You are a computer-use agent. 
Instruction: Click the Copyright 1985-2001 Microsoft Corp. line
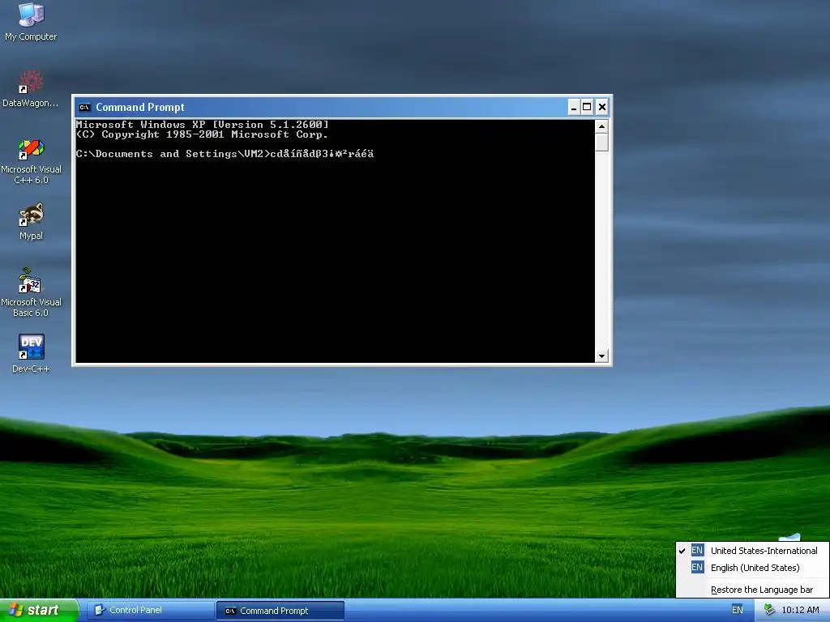pyautogui.click(x=202, y=135)
